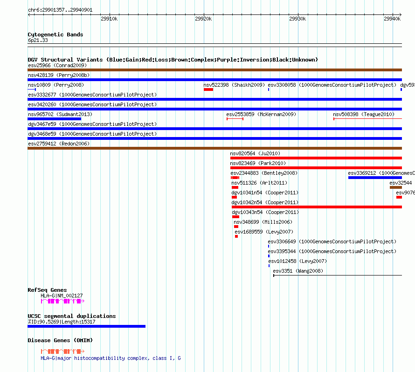Viewport: 415px width, 372px height.
Task: Click the nsv348699 (Mills2006) red block
Action: click(236, 227)
